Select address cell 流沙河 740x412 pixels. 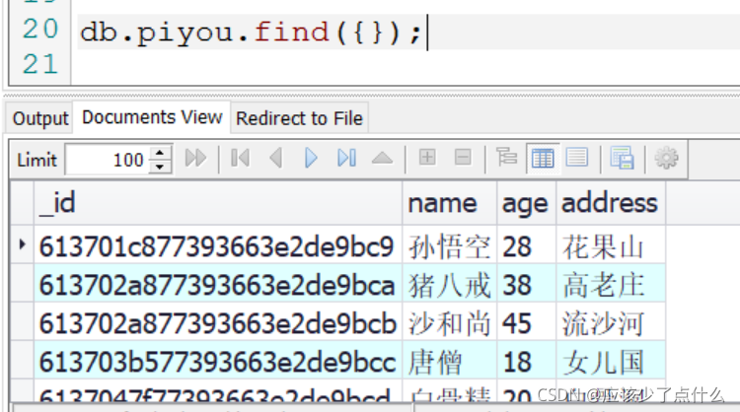tap(611, 323)
